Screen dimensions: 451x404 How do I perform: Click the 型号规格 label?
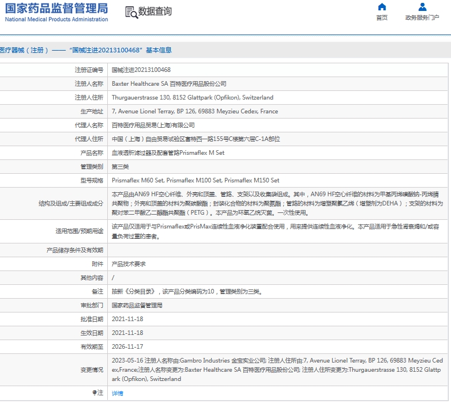tap(92, 181)
